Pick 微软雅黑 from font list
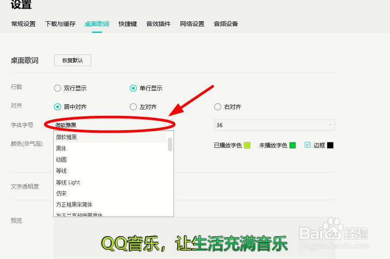The image size is (390, 259). pyautogui.click(x=110, y=137)
